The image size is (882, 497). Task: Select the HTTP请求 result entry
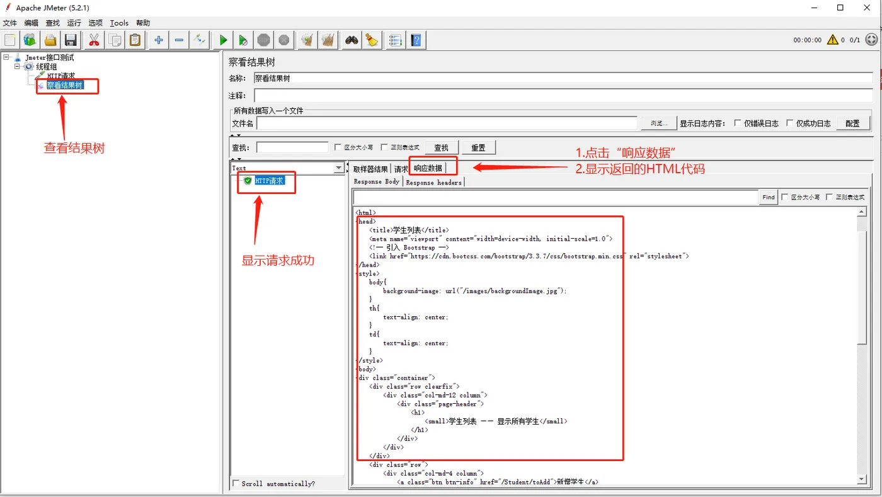click(x=269, y=181)
